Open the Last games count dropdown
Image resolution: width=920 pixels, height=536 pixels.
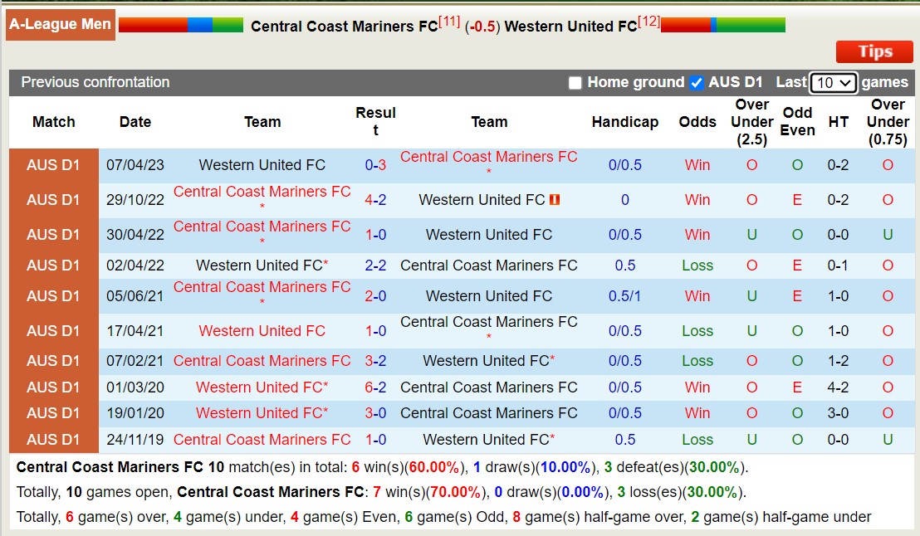coord(833,82)
